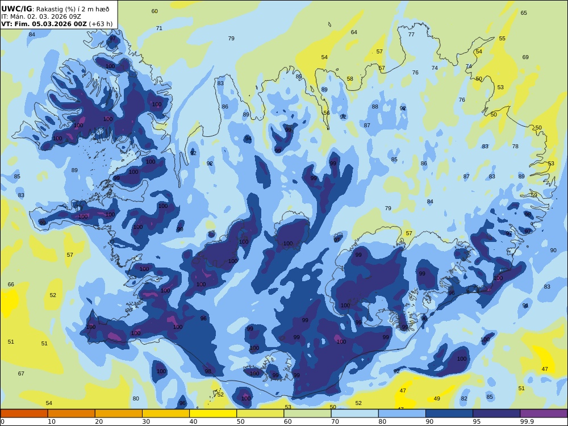Click the 70–80 light blue legend swatch

[x=354, y=414]
